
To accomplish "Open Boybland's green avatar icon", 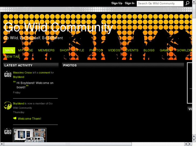I will (x=8, y=106).
